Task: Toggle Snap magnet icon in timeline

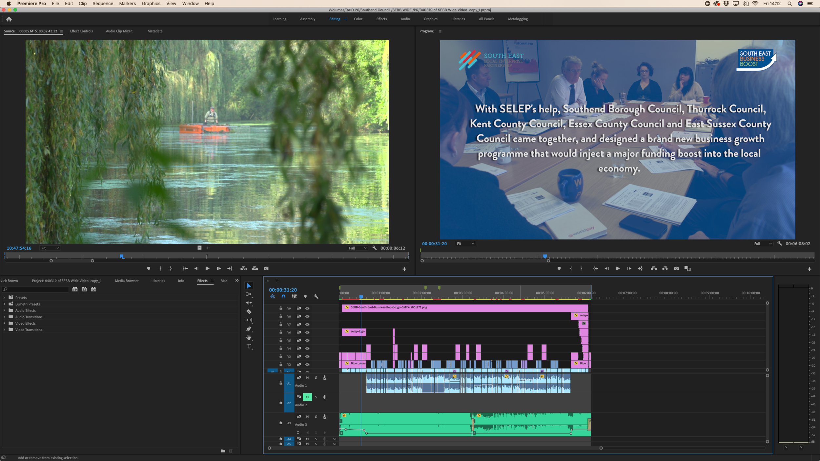Action: click(283, 296)
